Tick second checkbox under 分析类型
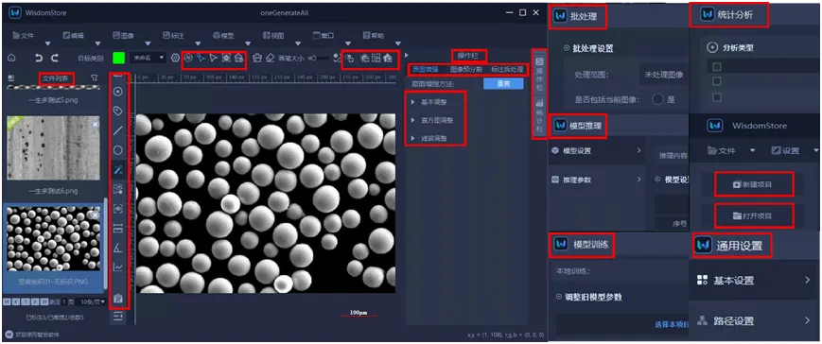Image resolution: width=822 pixels, height=344 pixels. click(717, 81)
